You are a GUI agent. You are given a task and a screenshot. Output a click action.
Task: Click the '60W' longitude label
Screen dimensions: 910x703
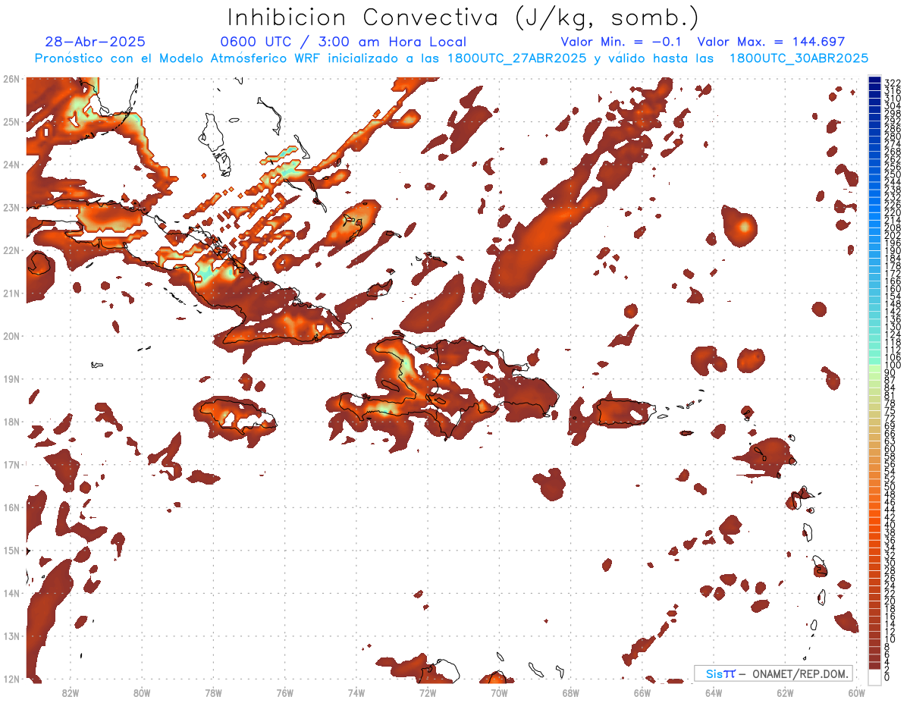click(x=857, y=692)
